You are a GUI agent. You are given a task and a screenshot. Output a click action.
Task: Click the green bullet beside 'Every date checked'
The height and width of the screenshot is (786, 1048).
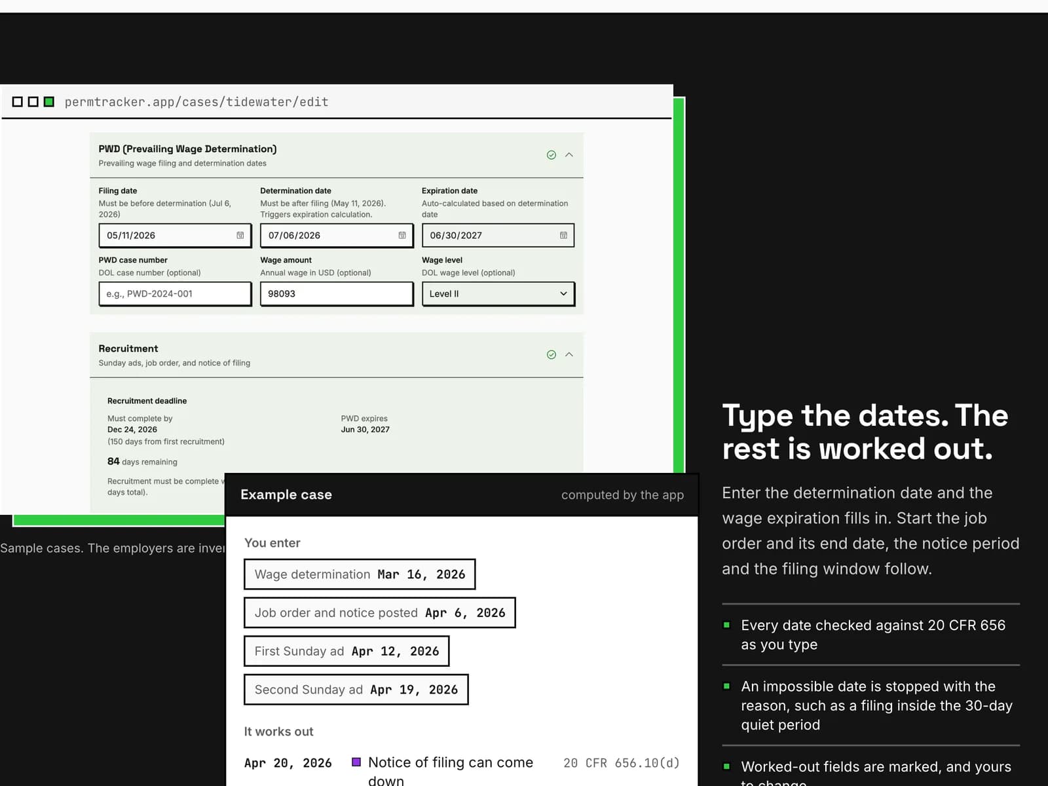pos(726,625)
